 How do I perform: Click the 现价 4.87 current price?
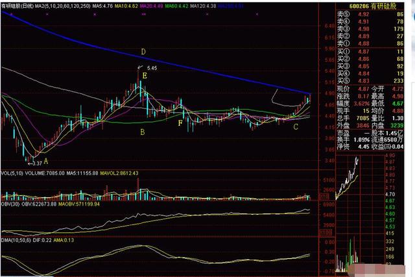(353, 89)
